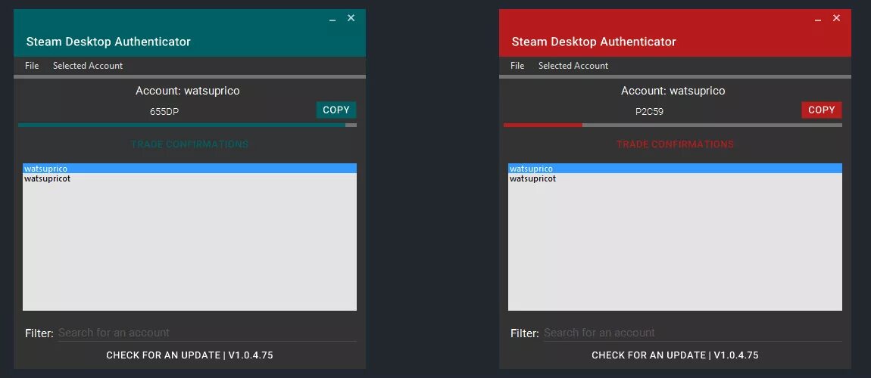Click the P2C59 login code text

(649, 111)
